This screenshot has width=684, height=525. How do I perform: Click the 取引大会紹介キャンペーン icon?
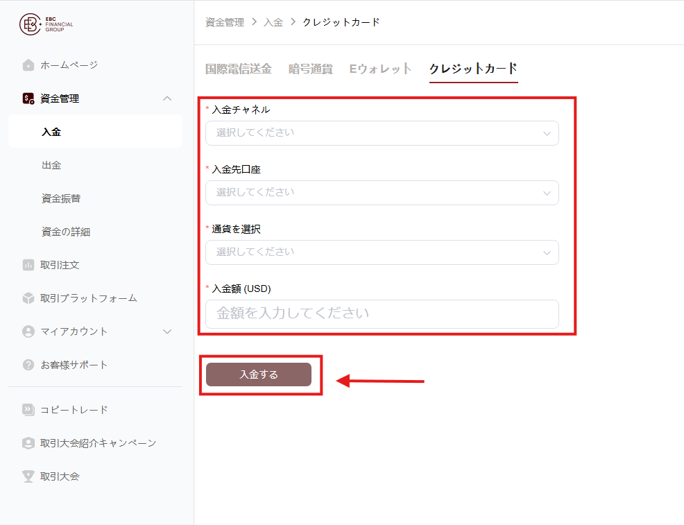pos(28,443)
